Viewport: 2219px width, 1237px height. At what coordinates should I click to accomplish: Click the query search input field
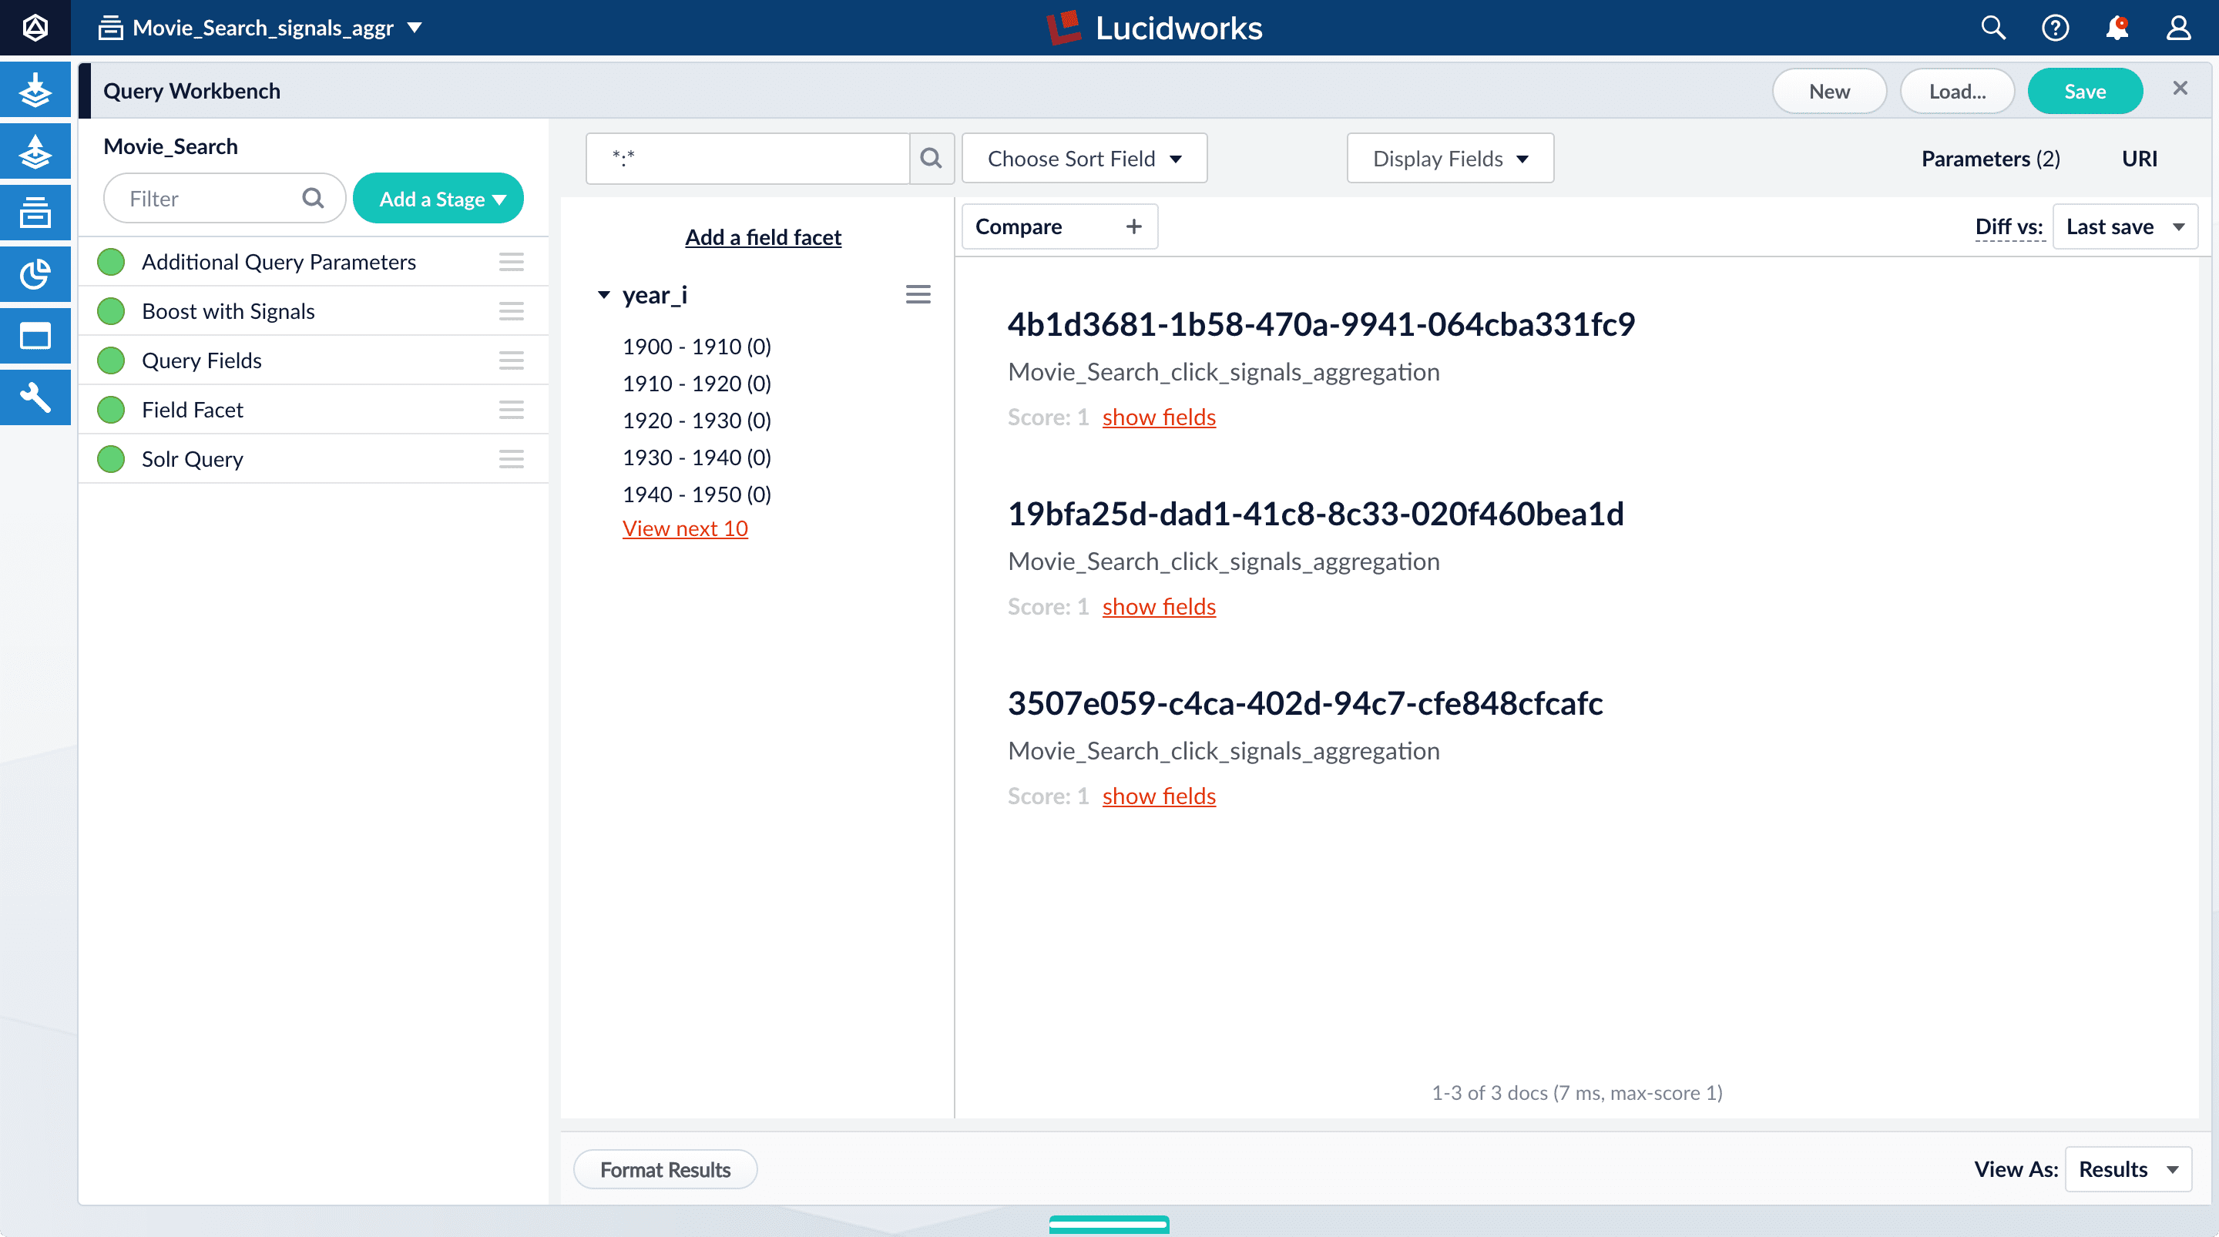click(x=747, y=159)
